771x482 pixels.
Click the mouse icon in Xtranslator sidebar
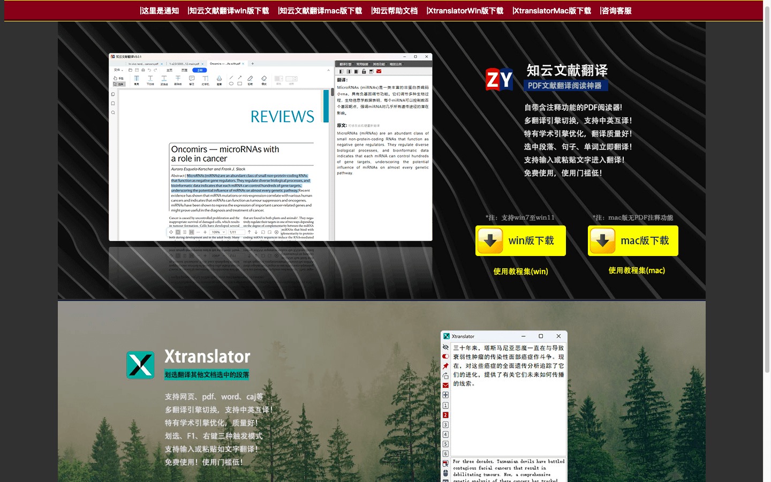445,473
